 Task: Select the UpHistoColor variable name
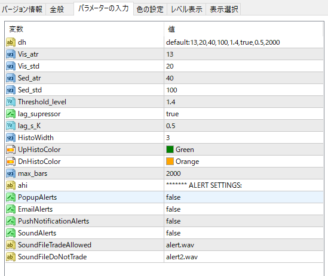[x=39, y=150]
